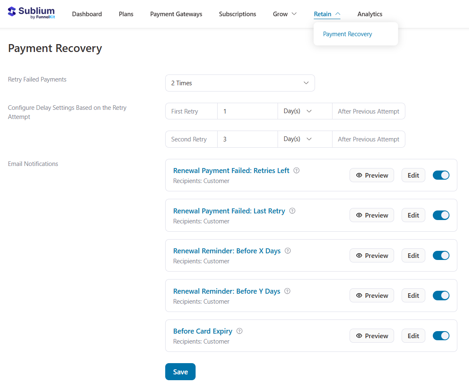
Task: Disable the Before Card Expiry notification
Action: pos(441,336)
